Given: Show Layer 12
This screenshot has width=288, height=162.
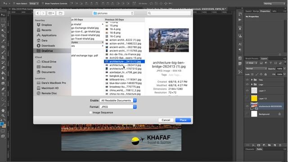Looking at the screenshot, I should (x=247, y=99).
